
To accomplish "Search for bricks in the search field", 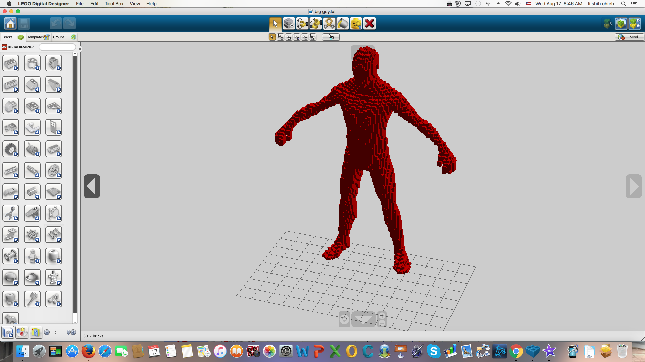I will click(57, 46).
